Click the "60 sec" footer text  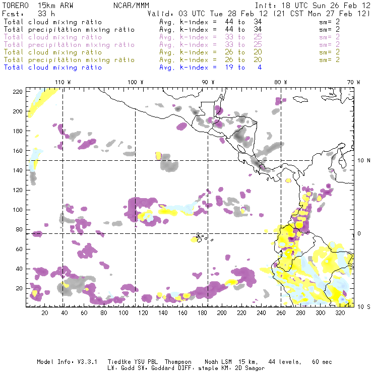(322, 362)
